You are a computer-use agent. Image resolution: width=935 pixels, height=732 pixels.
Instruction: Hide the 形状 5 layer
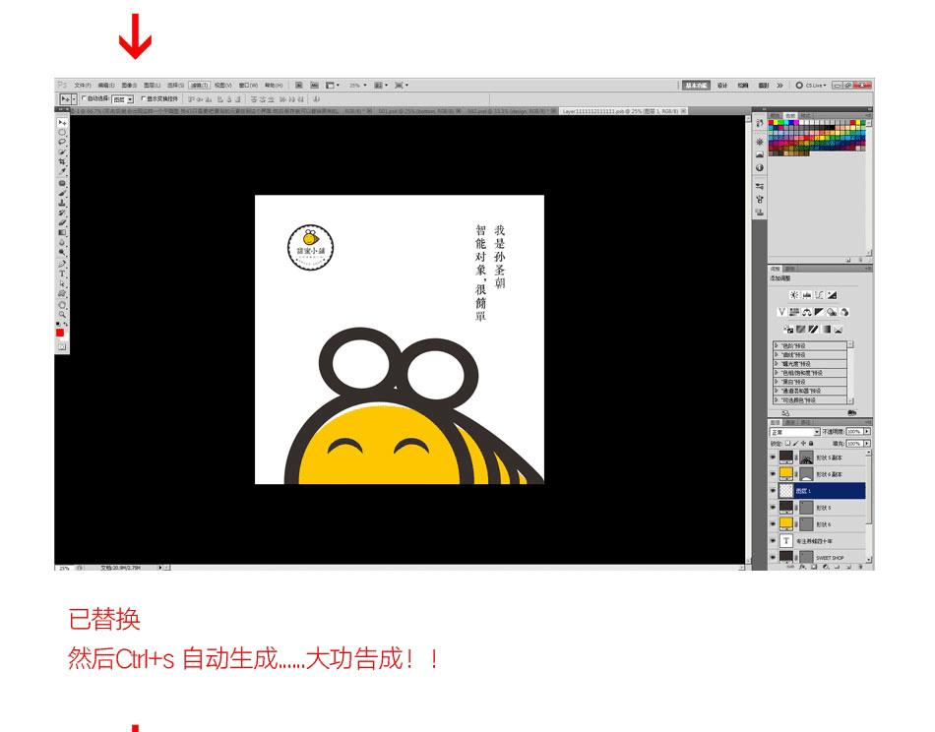(774, 508)
